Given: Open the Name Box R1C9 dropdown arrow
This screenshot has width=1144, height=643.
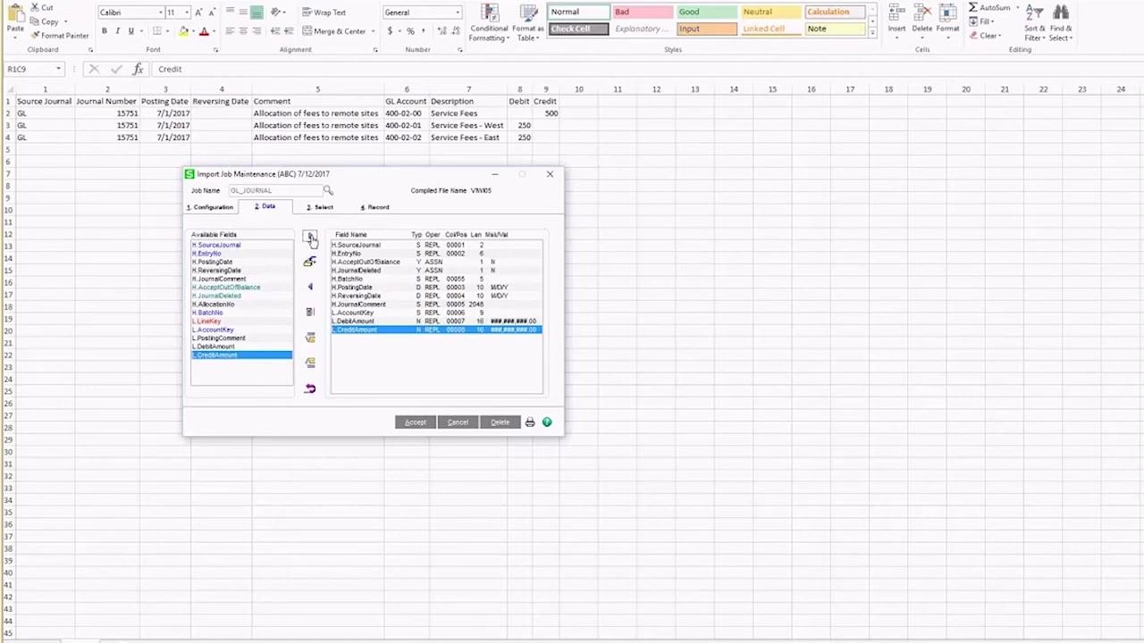Looking at the screenshot, I should point(58,69).
